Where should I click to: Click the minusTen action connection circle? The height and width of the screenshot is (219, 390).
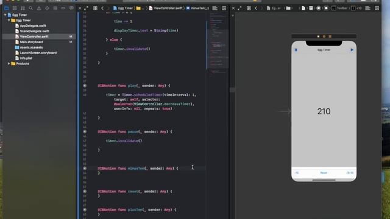tap(85, 169)
